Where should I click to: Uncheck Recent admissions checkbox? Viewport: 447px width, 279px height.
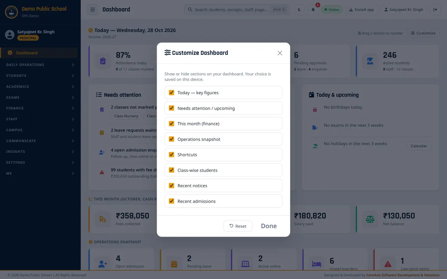tap(171, 201)
